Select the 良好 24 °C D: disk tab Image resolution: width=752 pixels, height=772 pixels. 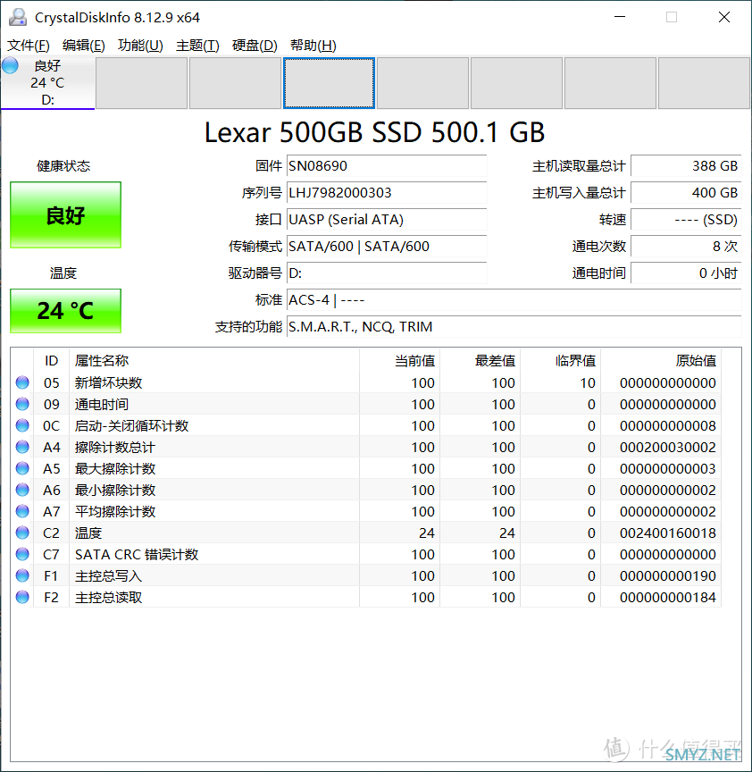tap(47, 83)
